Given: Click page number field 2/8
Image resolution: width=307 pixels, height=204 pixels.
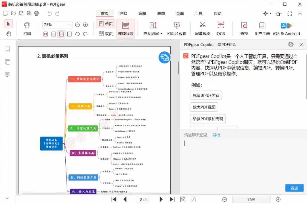Looking at the screenshot, I should click(143, 199).
